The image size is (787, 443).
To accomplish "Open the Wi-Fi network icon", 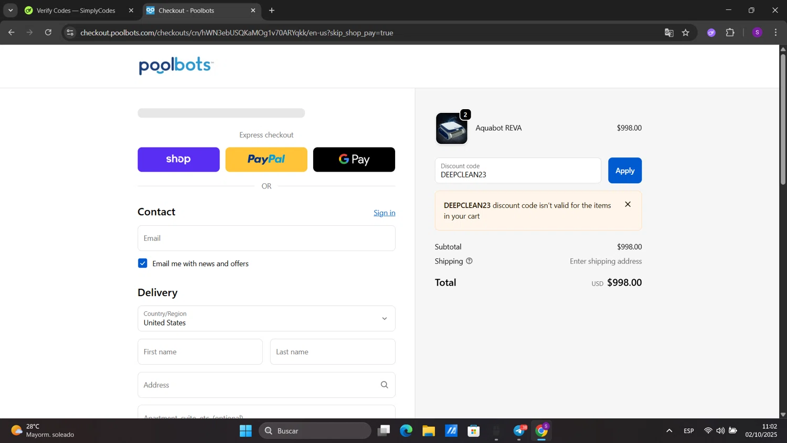I will (x=708, y=431).
